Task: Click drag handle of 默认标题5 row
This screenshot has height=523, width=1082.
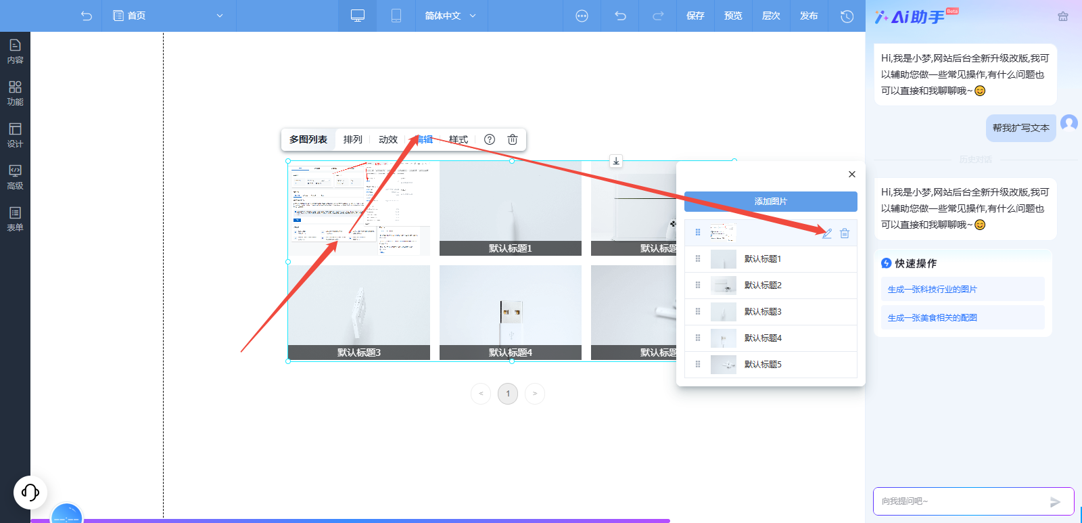Action: 698,364
